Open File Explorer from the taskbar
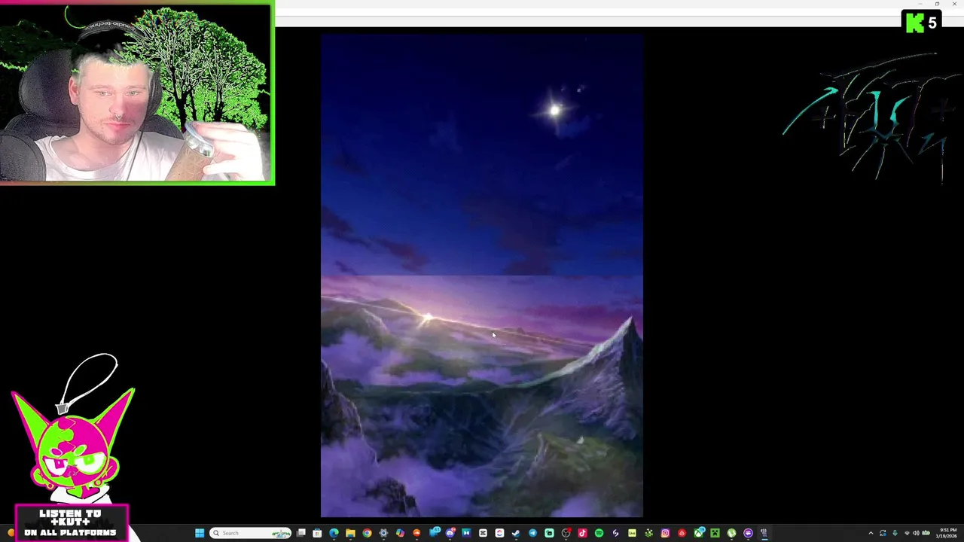964x542 pixels. pos(350,533)
